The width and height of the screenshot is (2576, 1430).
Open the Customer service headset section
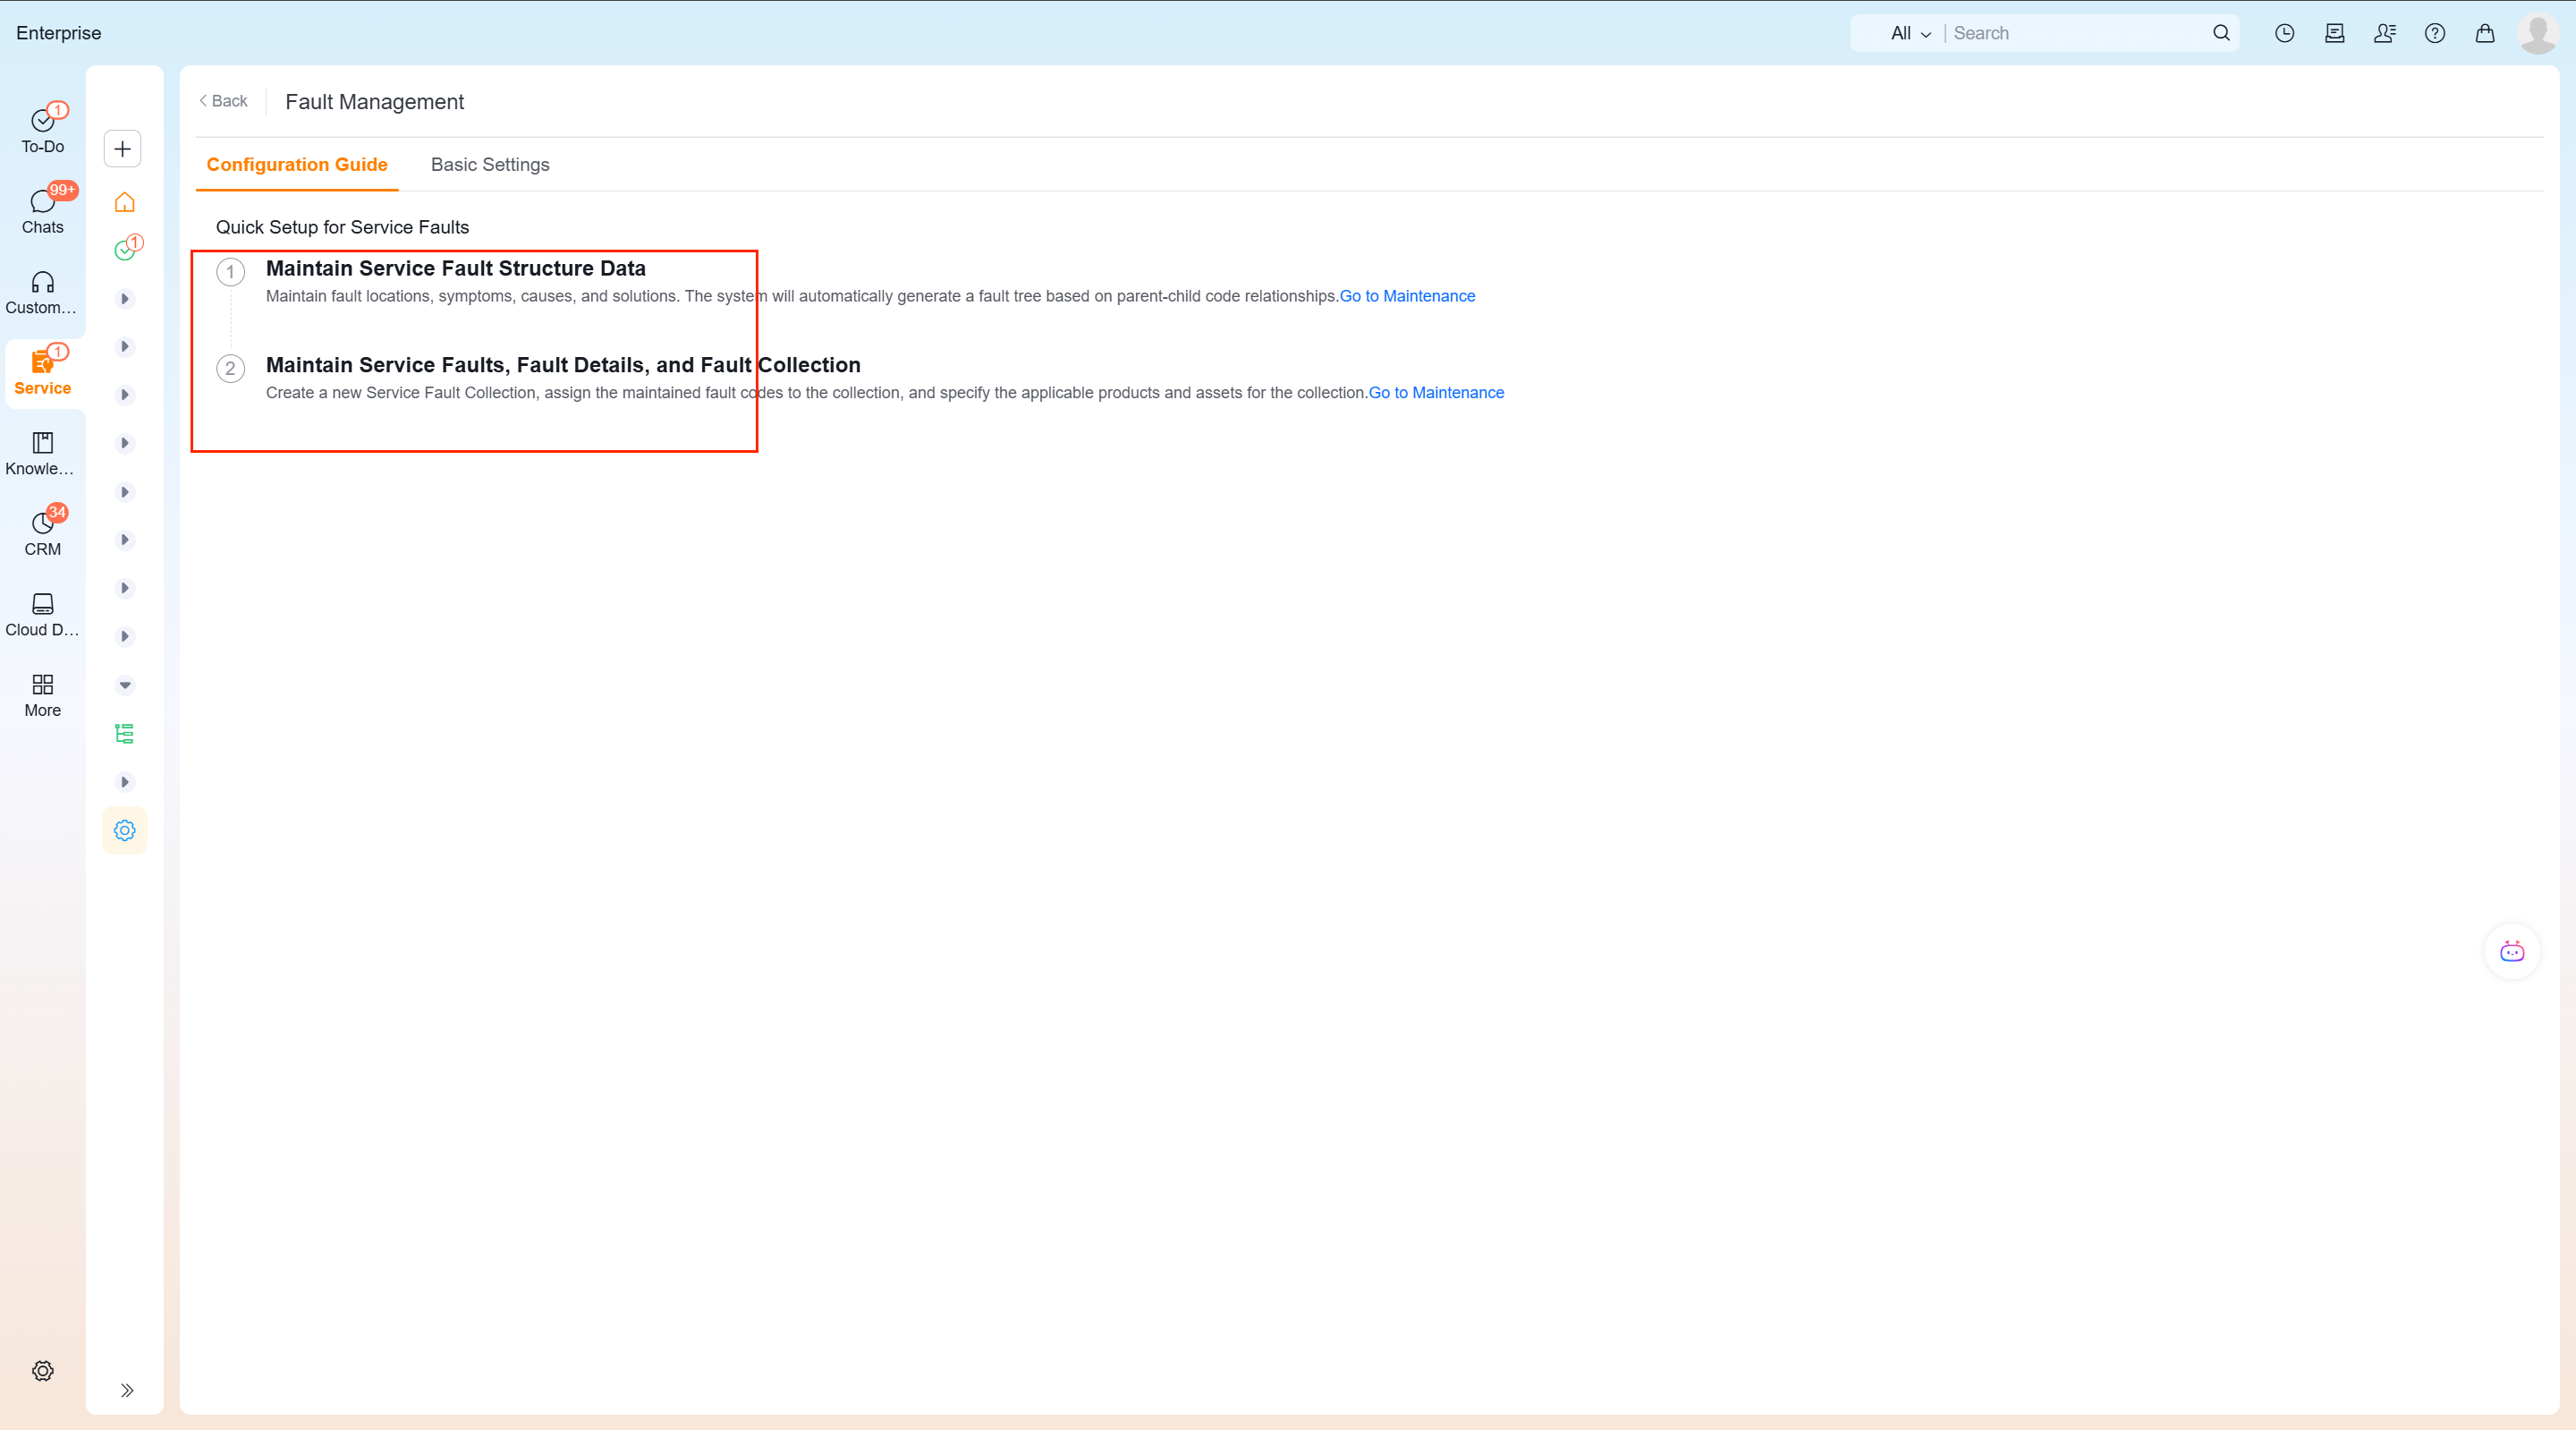pos(42,293)
